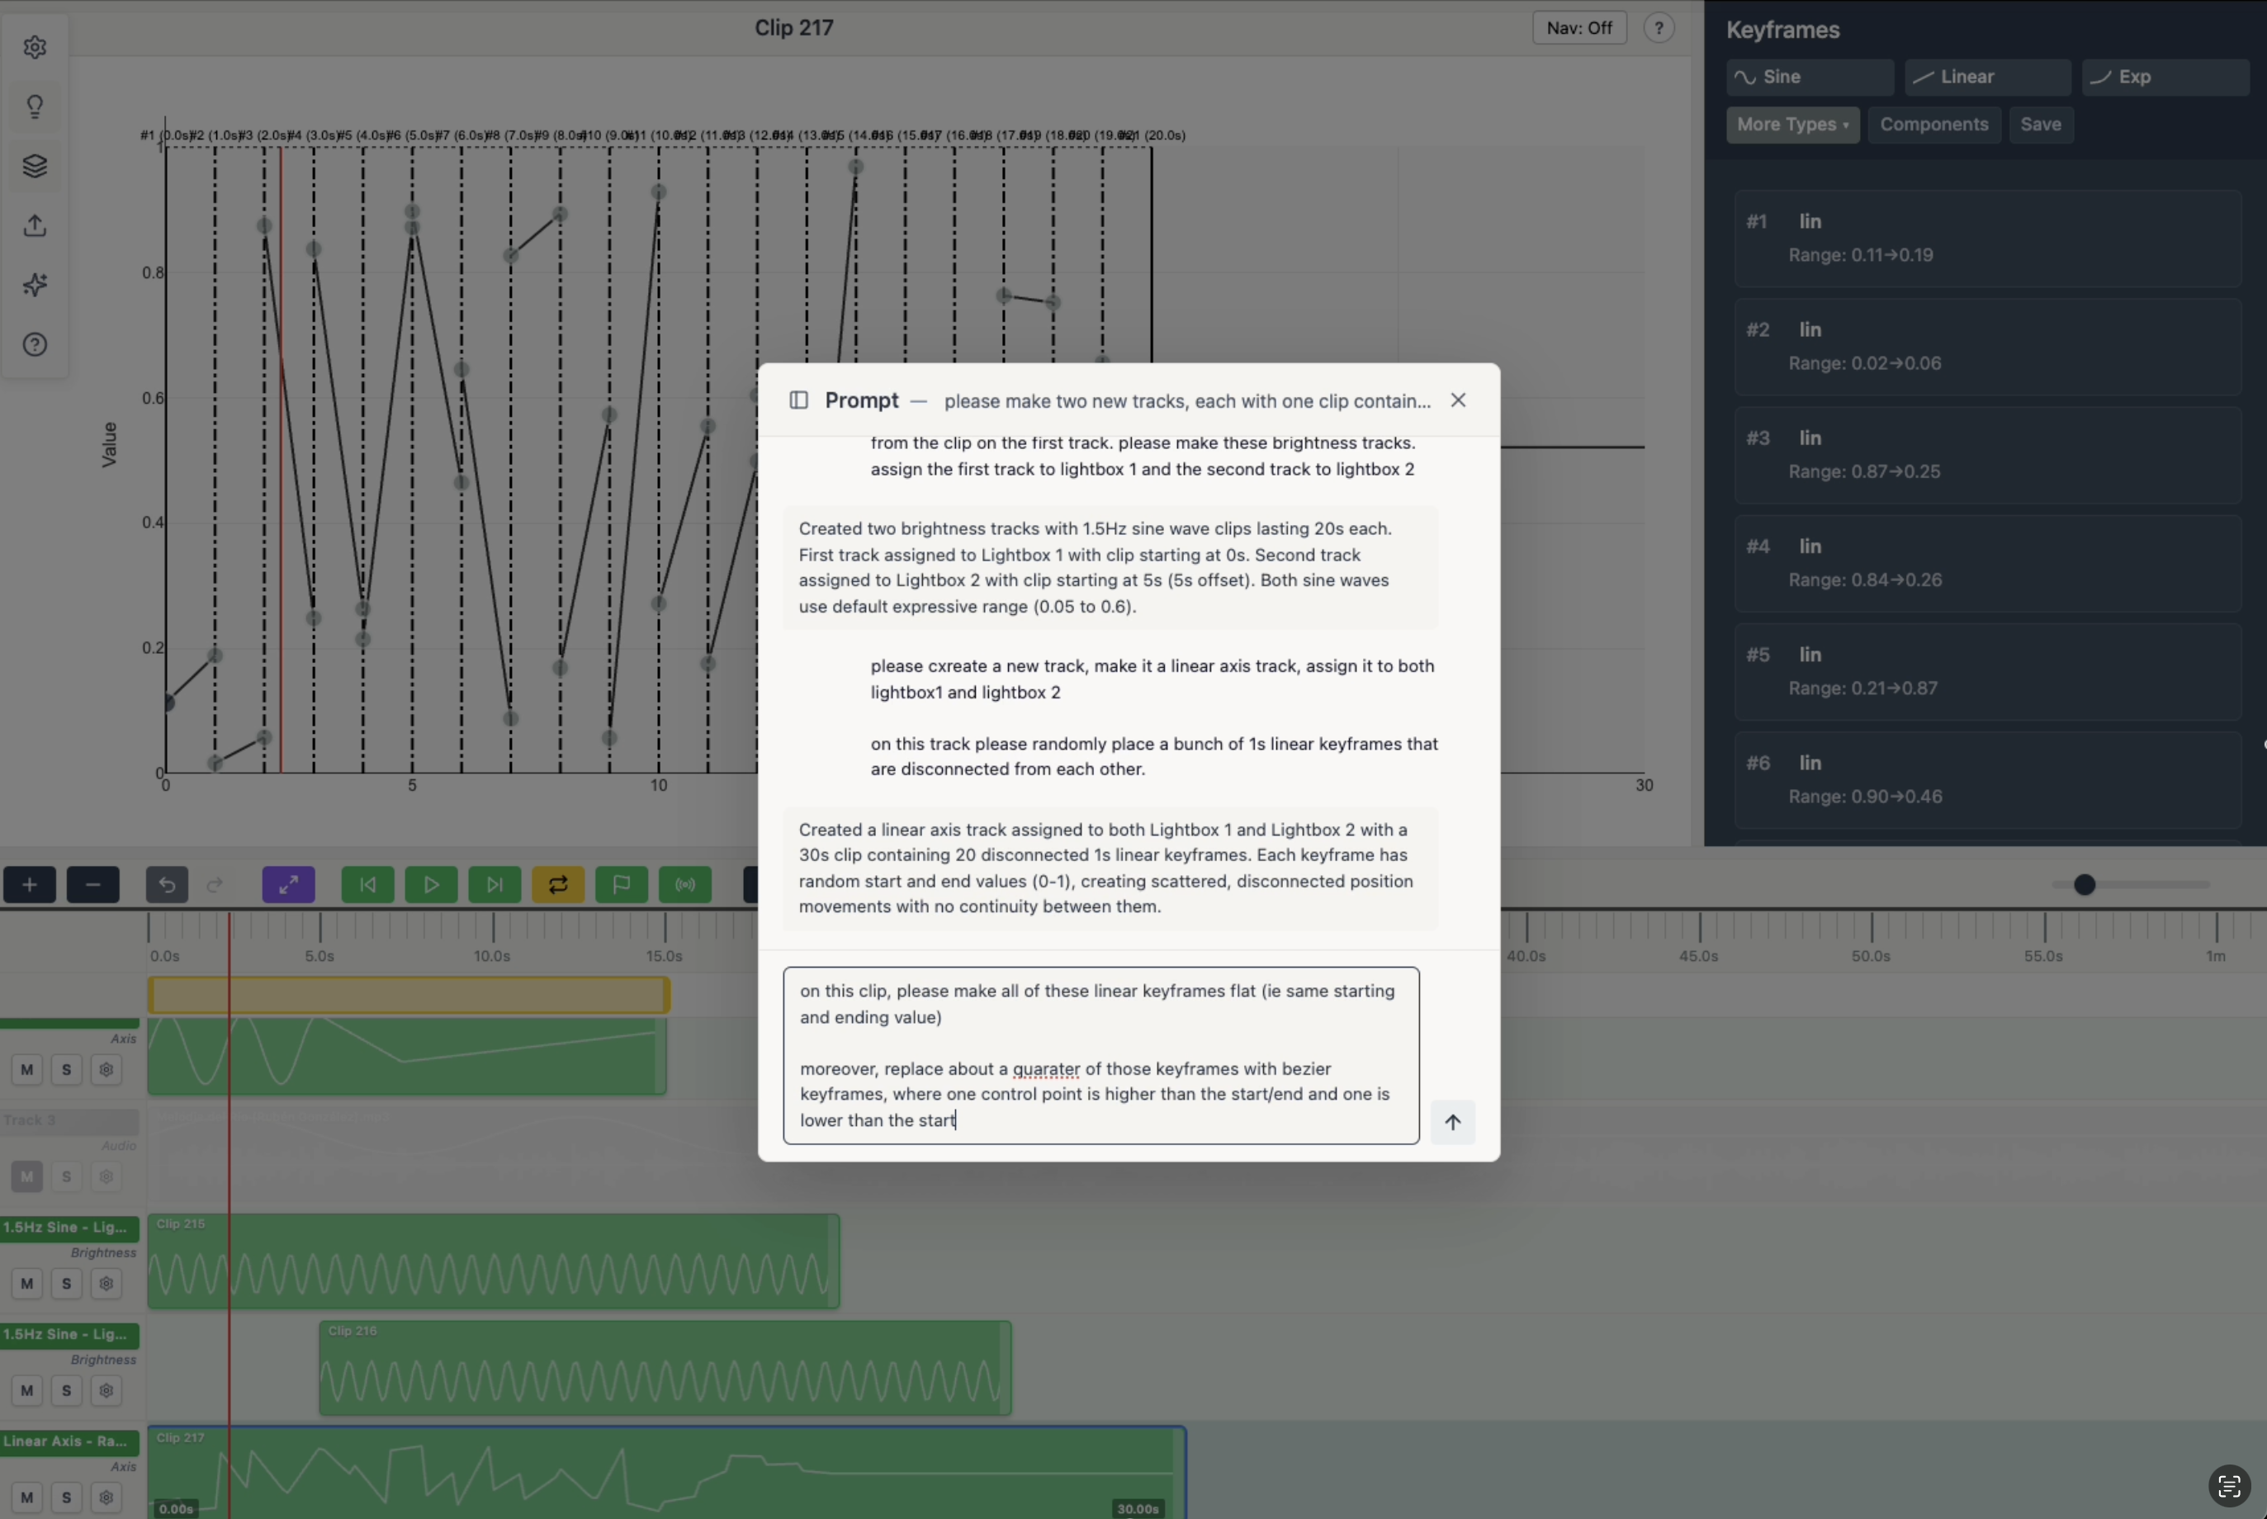
Task: Undo the last action
Action: [167, 884]
